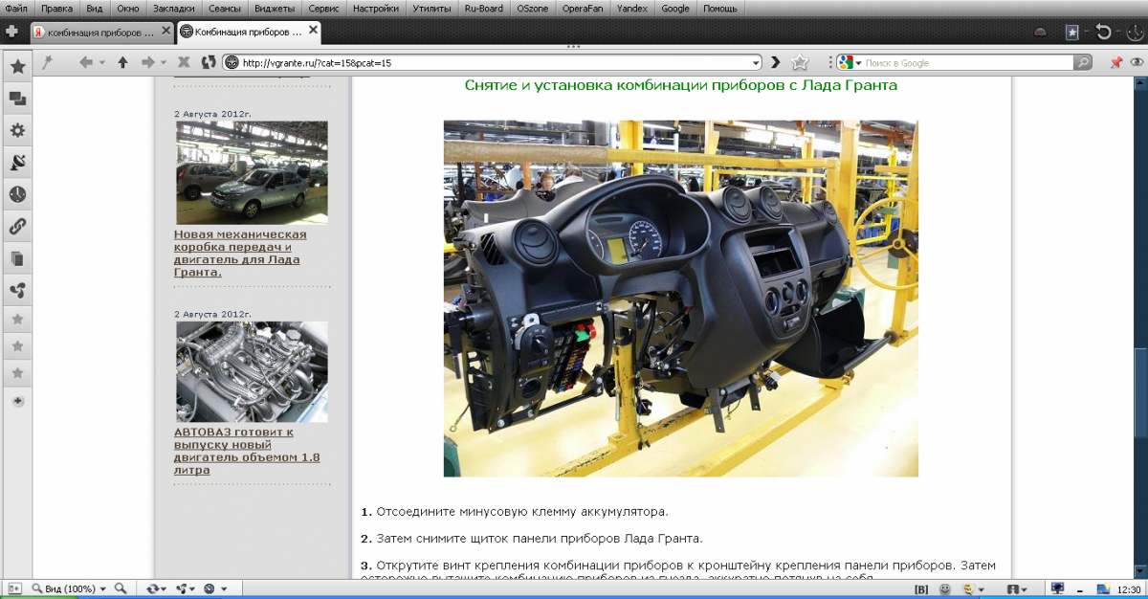Click the engine news thumbnail
This screenshot has height=599, width=1148.
tap(252, 371)
